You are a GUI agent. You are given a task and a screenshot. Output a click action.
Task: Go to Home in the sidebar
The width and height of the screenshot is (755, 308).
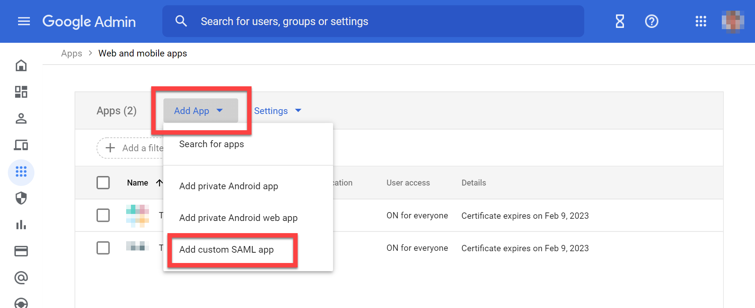tap(21, 66)
